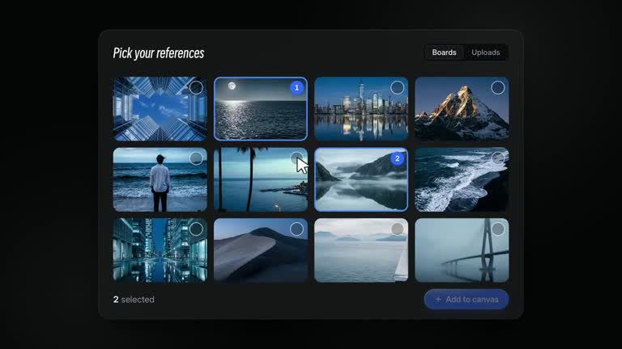
Task: Select the palm trees at dusk checkbox
Action: 296,158
